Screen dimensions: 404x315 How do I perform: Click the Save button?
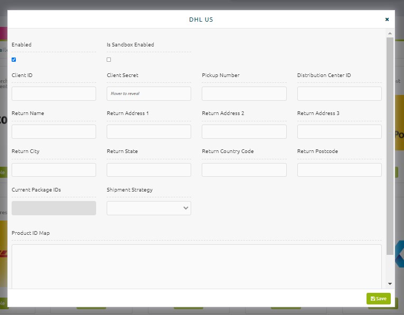click(x=379, y=299)
